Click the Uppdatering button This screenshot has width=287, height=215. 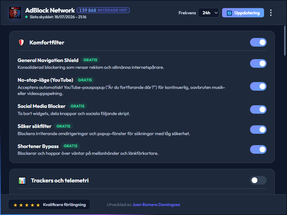coord(243,13)
